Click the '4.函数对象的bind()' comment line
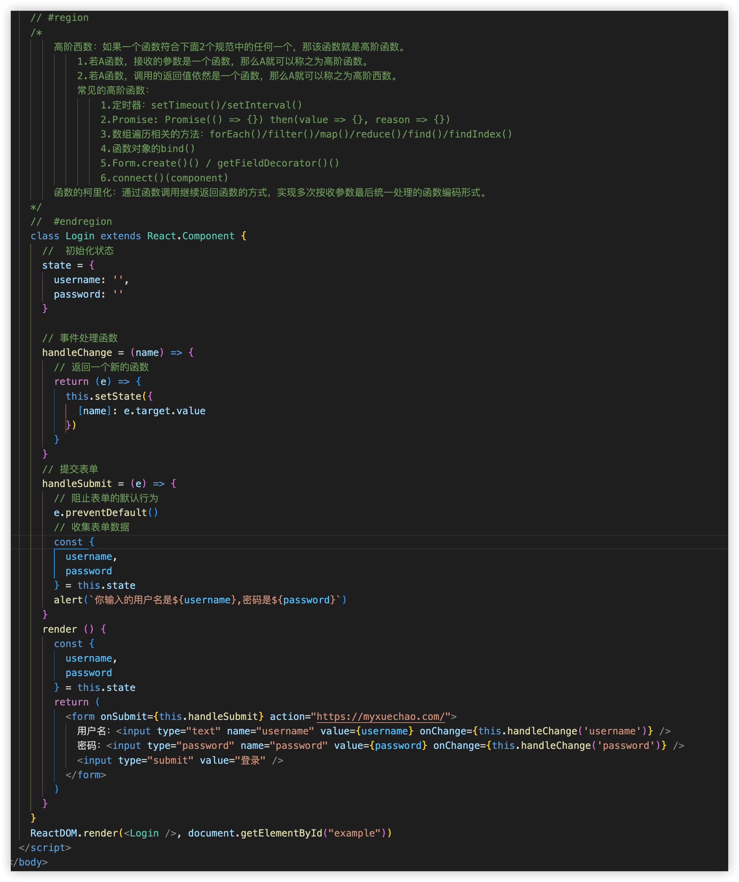The width and height of the screenshot is (739, 882). [x=148, y=149]
